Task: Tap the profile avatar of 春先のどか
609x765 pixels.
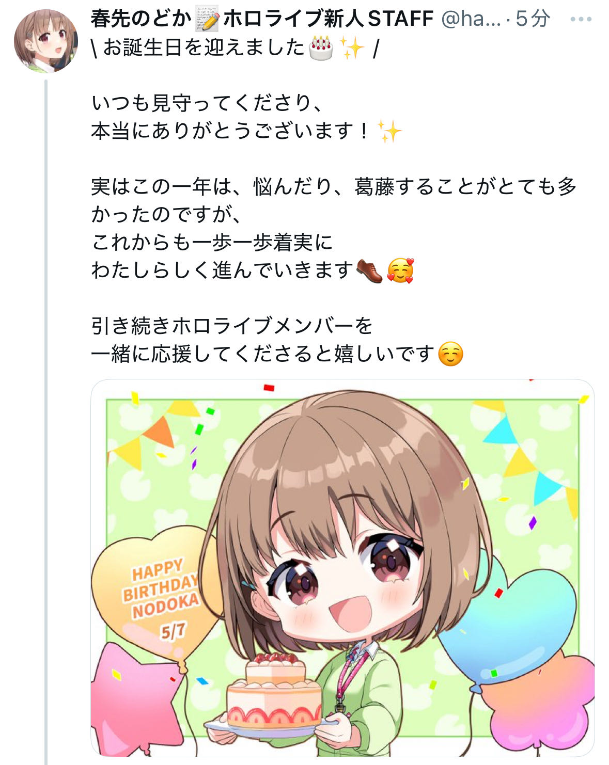Action: (x=46, y=41)
